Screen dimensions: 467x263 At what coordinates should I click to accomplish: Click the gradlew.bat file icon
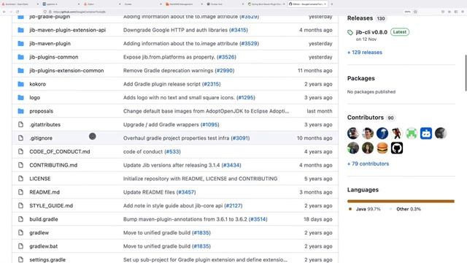tap(20, 246)
